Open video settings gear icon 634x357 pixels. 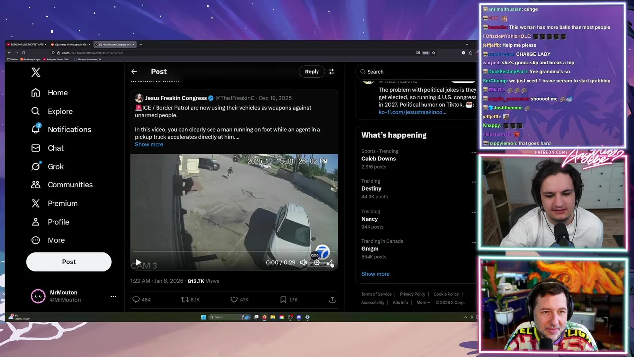point(317,262)
